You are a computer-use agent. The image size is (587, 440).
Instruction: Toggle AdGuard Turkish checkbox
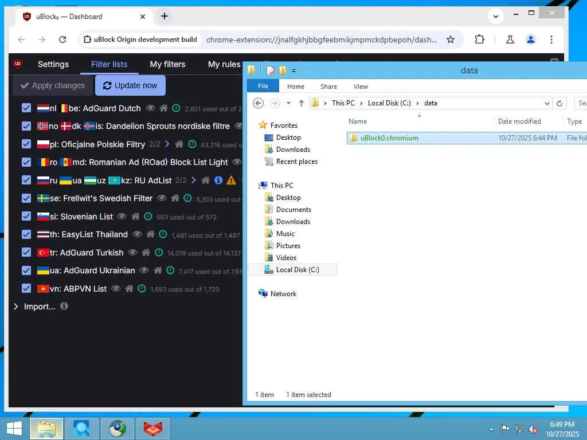coord(26,252)
